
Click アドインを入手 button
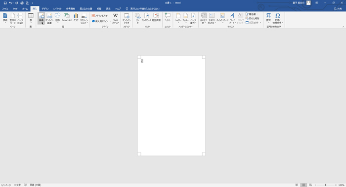coord(100,16)
